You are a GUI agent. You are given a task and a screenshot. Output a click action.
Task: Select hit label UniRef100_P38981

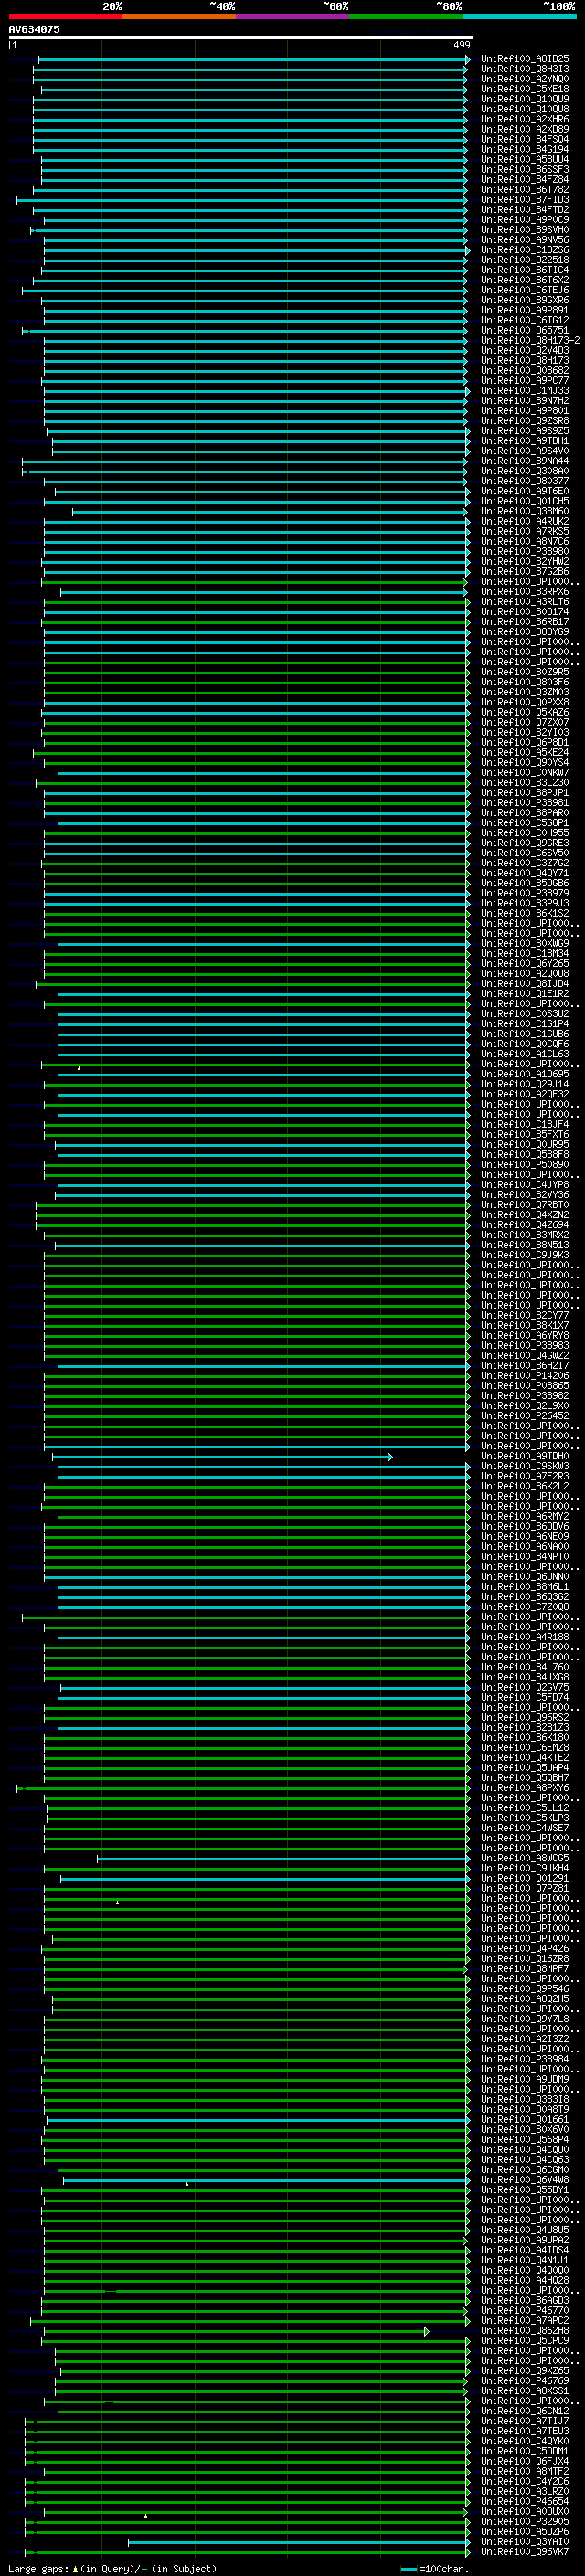(x=525, y=803)
